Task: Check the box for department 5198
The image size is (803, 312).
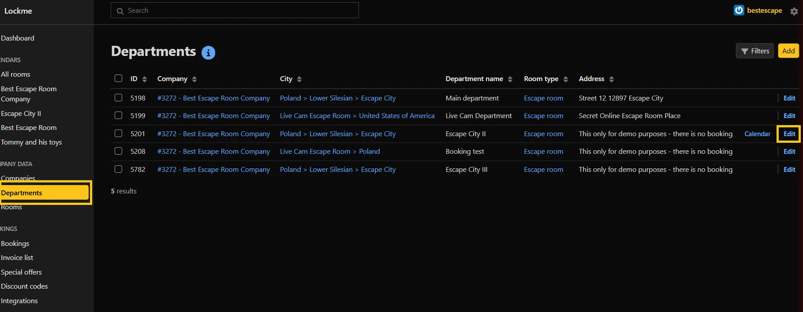Action: [x=118, y=98]
